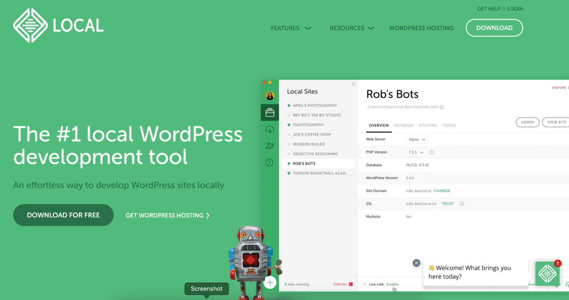Click the info icon beside the site path
Viewport: 569px width, 300px height.
click(x=442, y=107)
